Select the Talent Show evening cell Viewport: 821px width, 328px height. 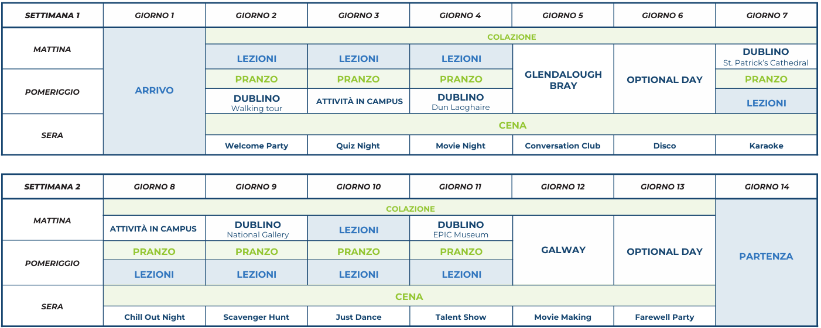click(x=461, y=316)
